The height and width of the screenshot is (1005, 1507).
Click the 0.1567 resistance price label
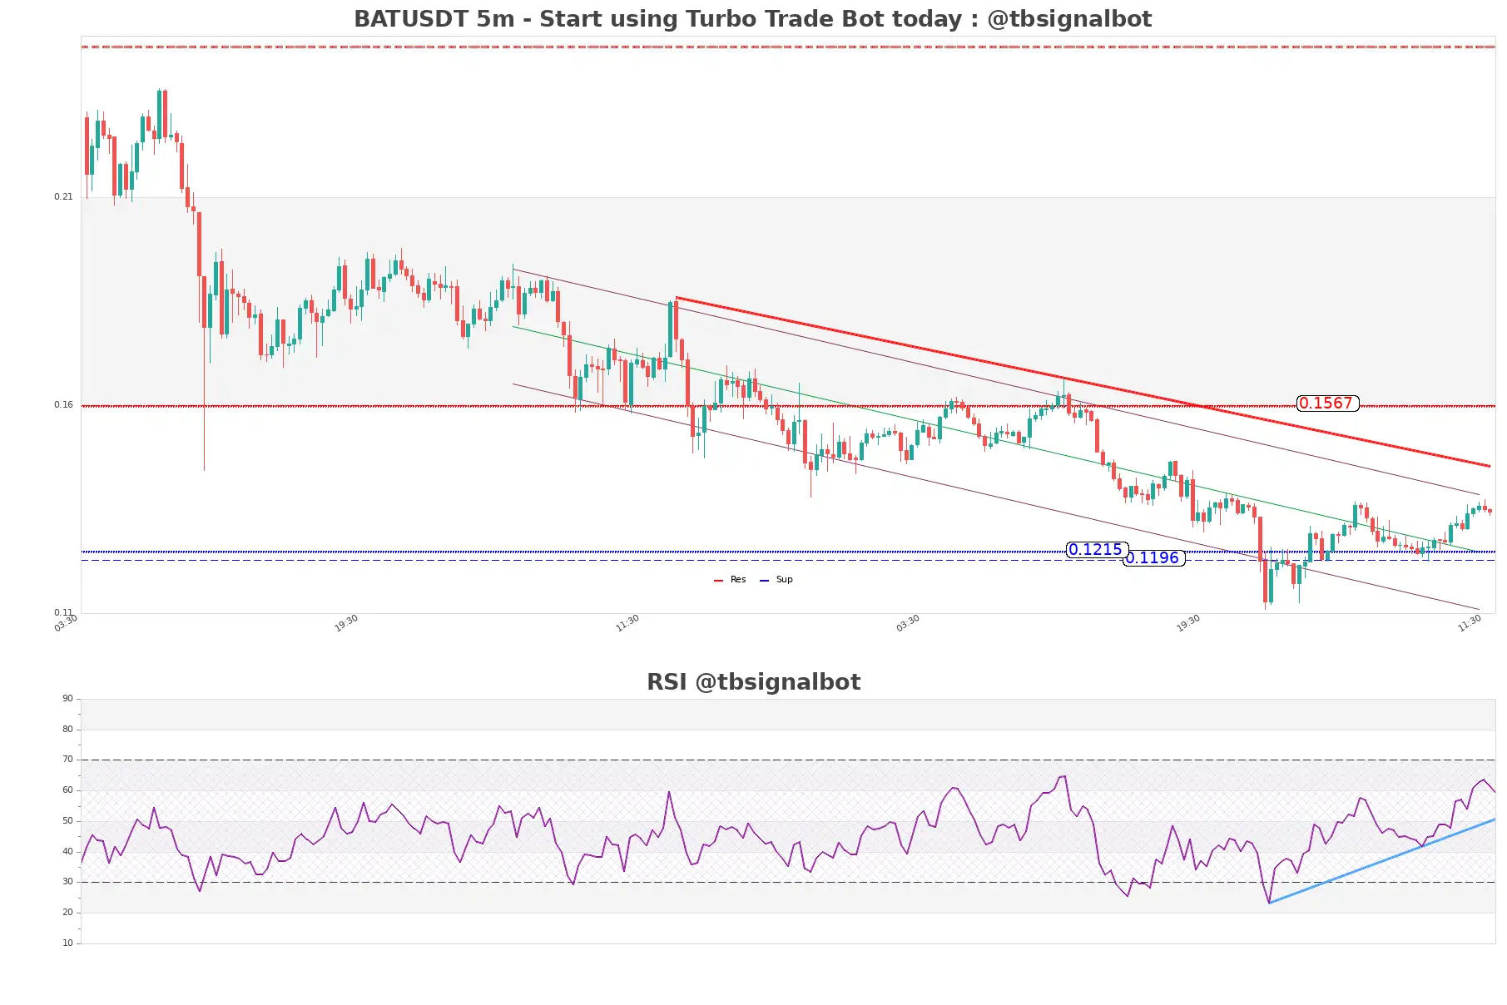1327,403
